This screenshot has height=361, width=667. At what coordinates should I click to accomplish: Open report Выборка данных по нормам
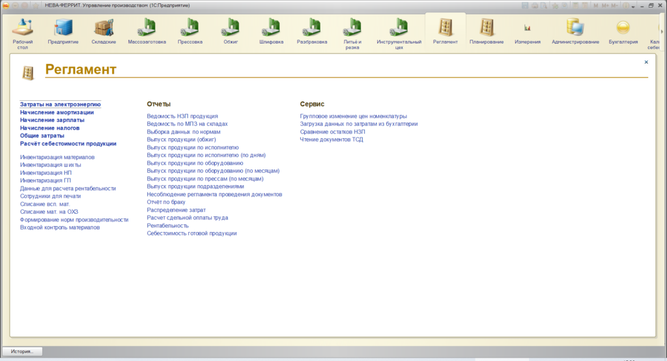point(183,132)
